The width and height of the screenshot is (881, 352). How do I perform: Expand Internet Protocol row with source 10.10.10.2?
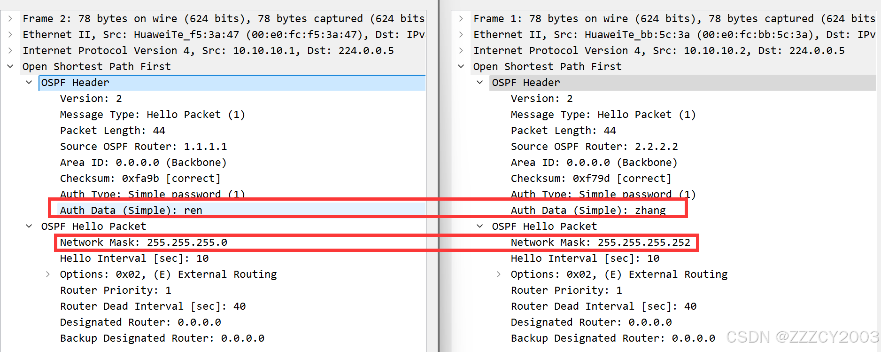[461, 51]
